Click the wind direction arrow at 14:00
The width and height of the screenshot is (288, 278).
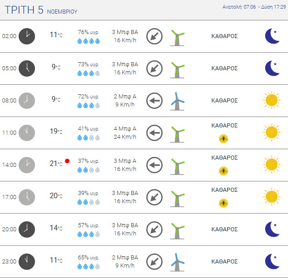[154, 165]
